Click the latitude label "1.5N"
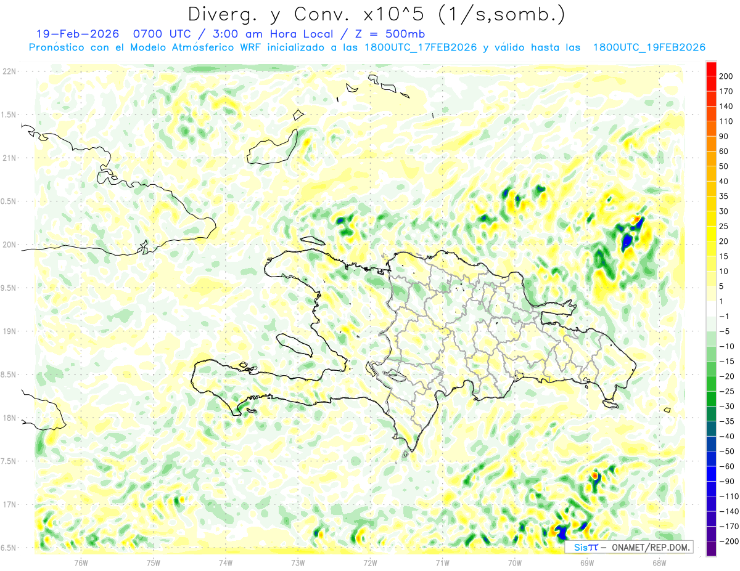 tap(8, 115)
